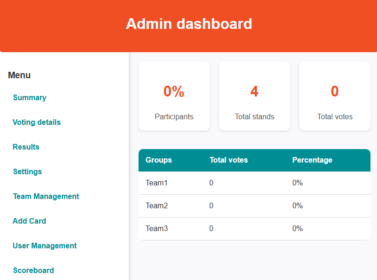Select Results in the sidebar menu

(26, 147)
